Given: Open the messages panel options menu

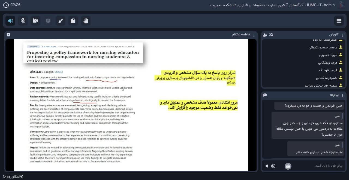Looking at the screenshot, I should pyautogui.click(x=343, y=95).
